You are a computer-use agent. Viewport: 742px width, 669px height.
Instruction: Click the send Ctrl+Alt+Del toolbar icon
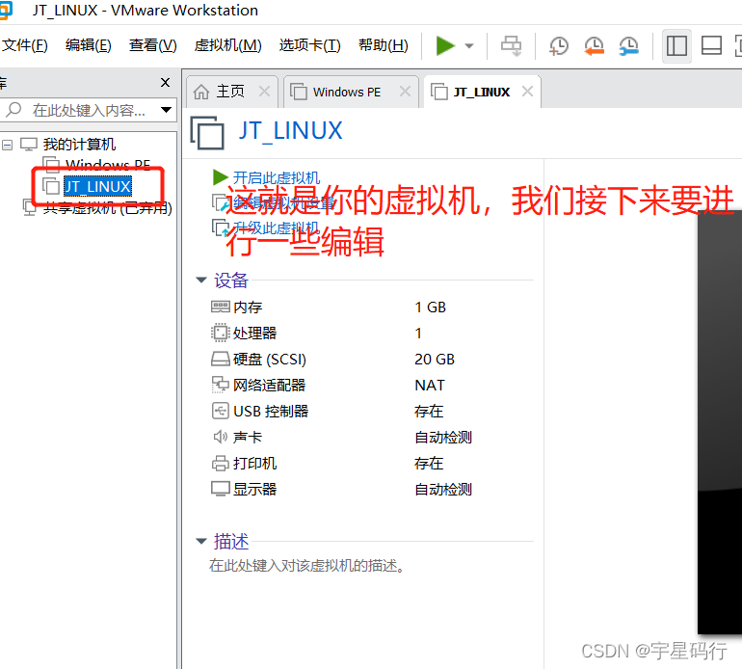(x=511, y=46)
